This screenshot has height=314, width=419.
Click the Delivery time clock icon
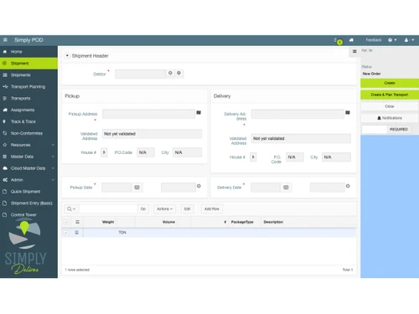(348, 186)
